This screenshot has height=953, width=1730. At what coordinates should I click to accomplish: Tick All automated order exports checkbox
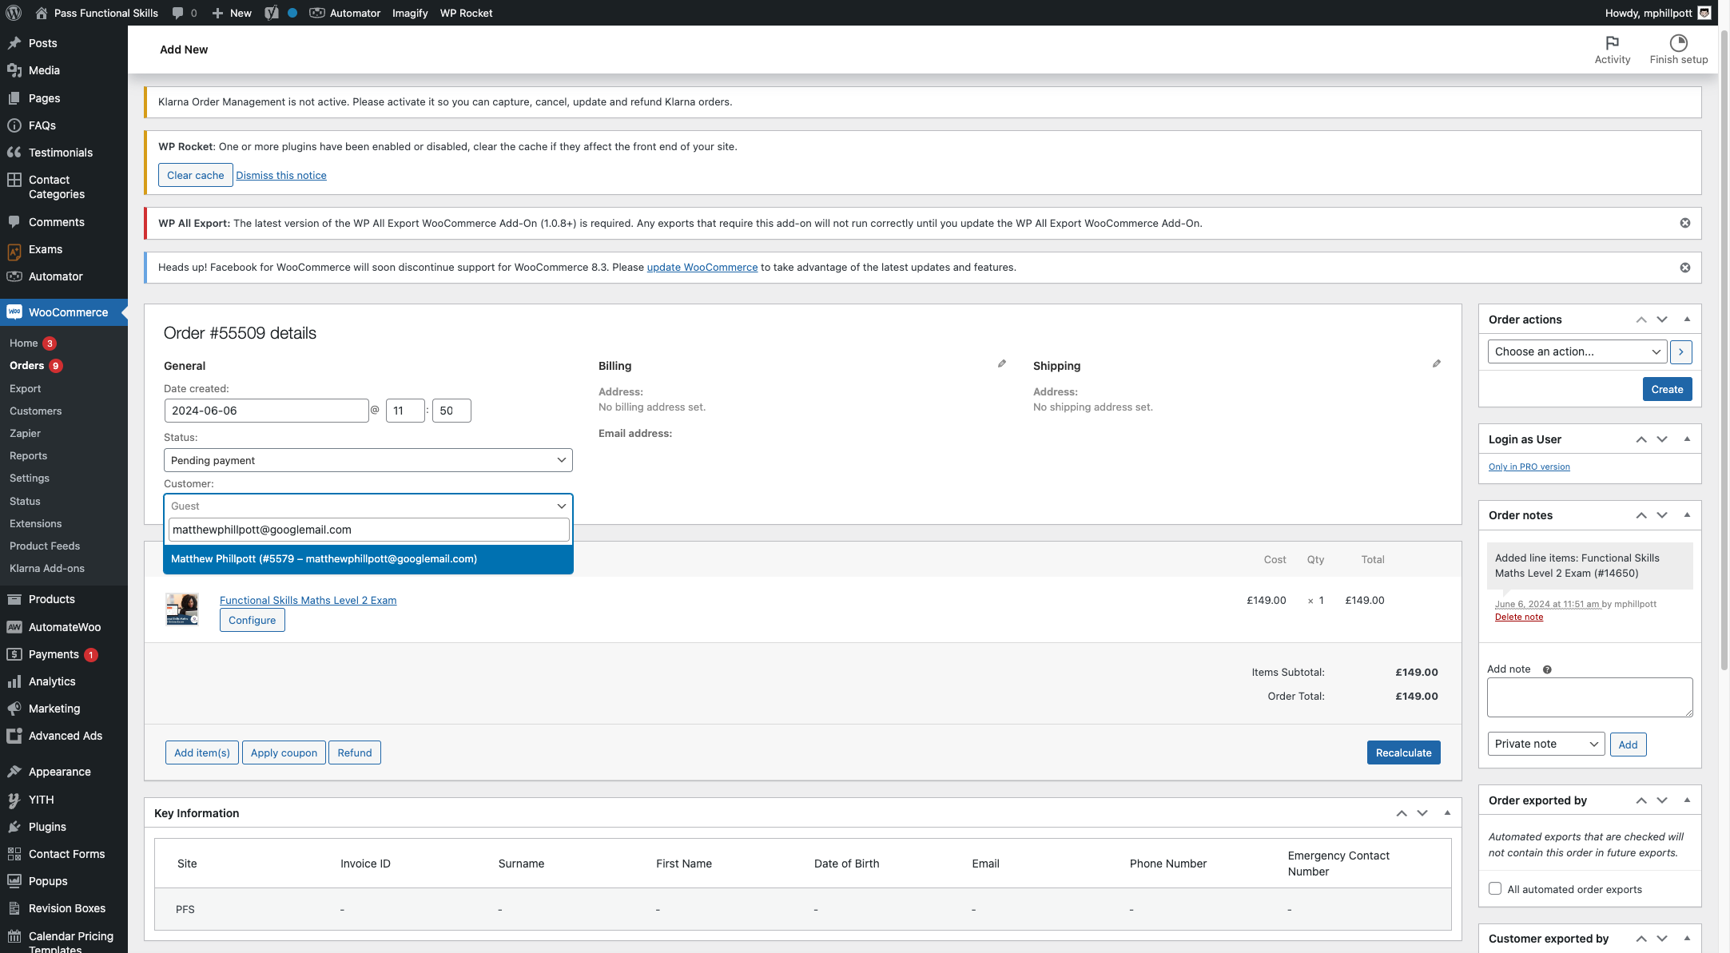(x=1495, y=888)
